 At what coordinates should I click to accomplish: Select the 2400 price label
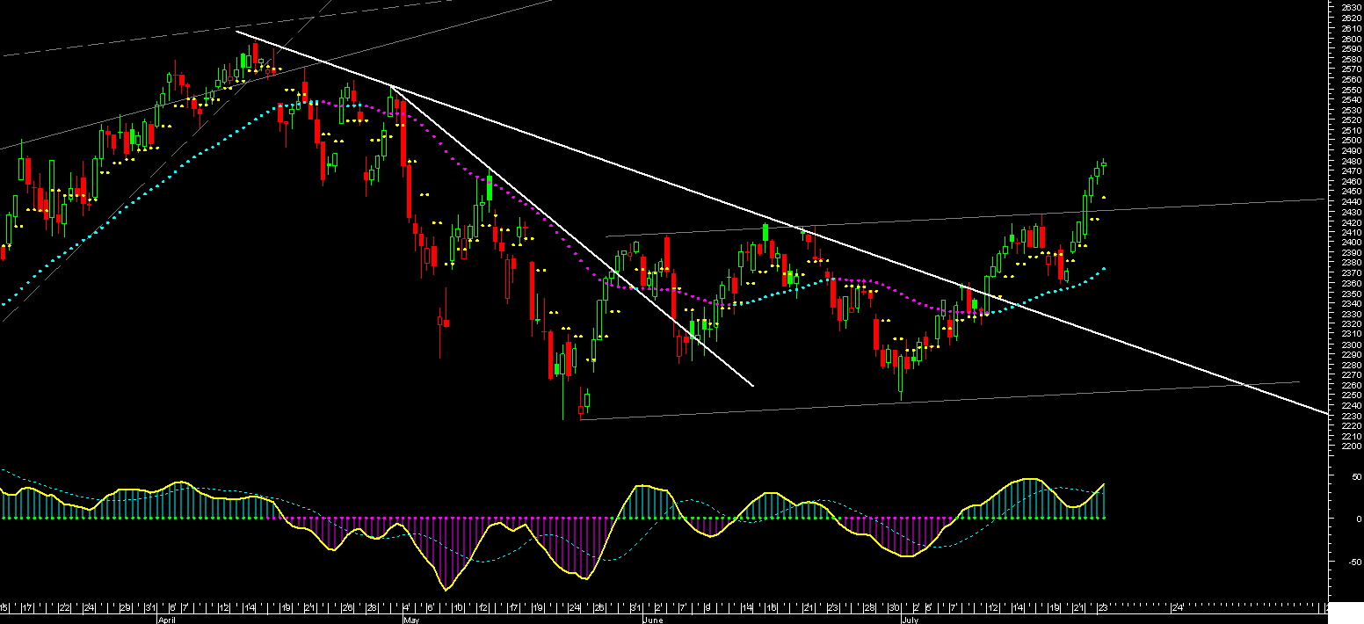1351,243
